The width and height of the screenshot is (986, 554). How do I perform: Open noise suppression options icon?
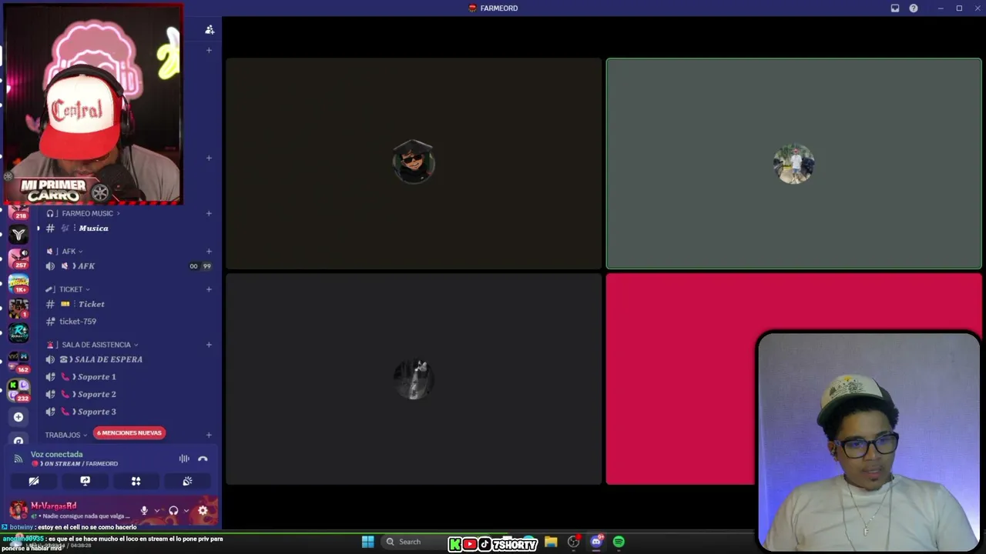pos(184,459)
